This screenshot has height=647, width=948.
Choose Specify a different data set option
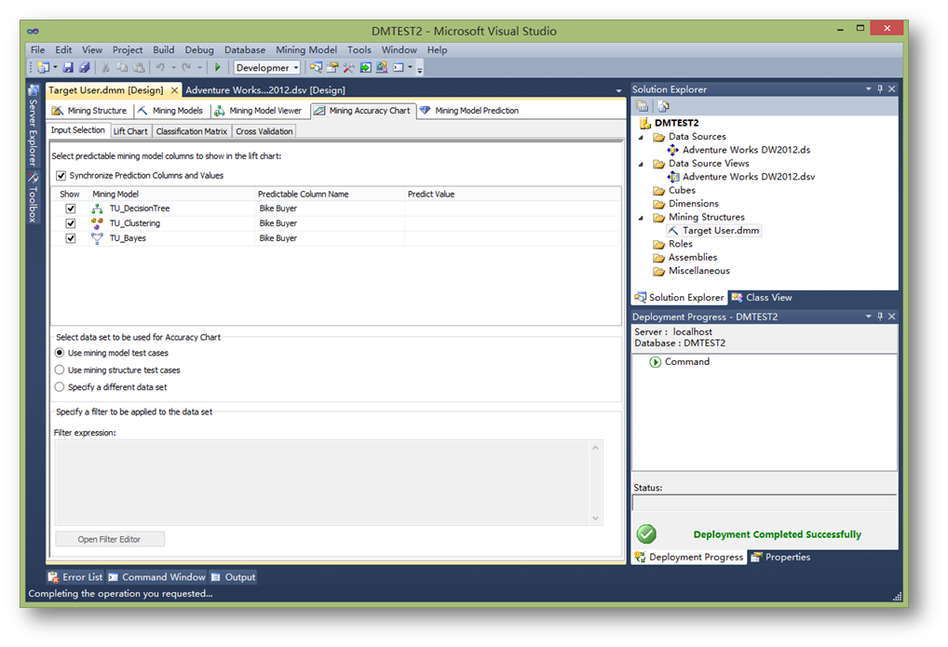61,387
